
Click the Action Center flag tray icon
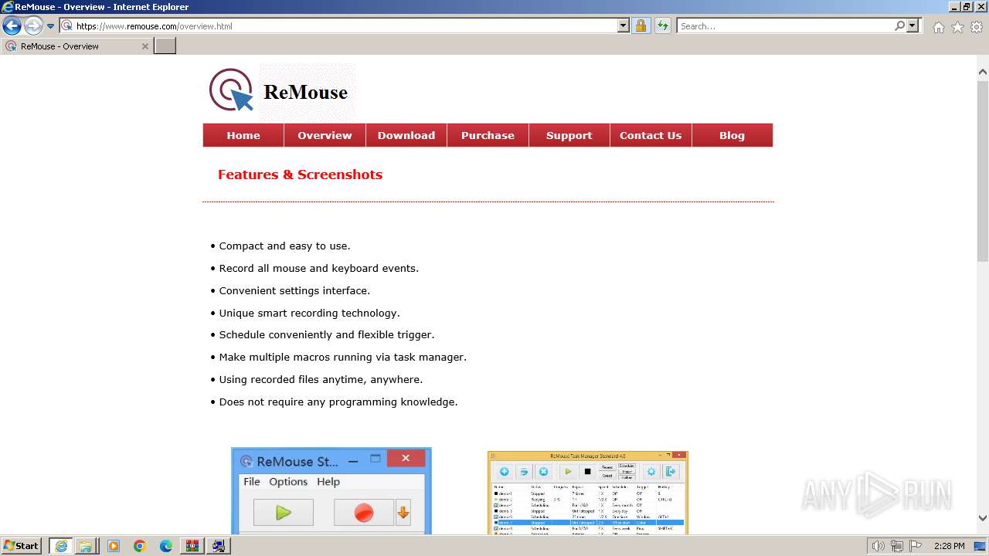click(x=916, y=546)
